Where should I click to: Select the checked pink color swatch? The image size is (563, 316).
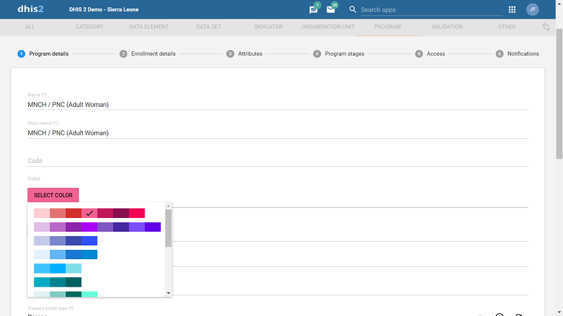(89, 213)
